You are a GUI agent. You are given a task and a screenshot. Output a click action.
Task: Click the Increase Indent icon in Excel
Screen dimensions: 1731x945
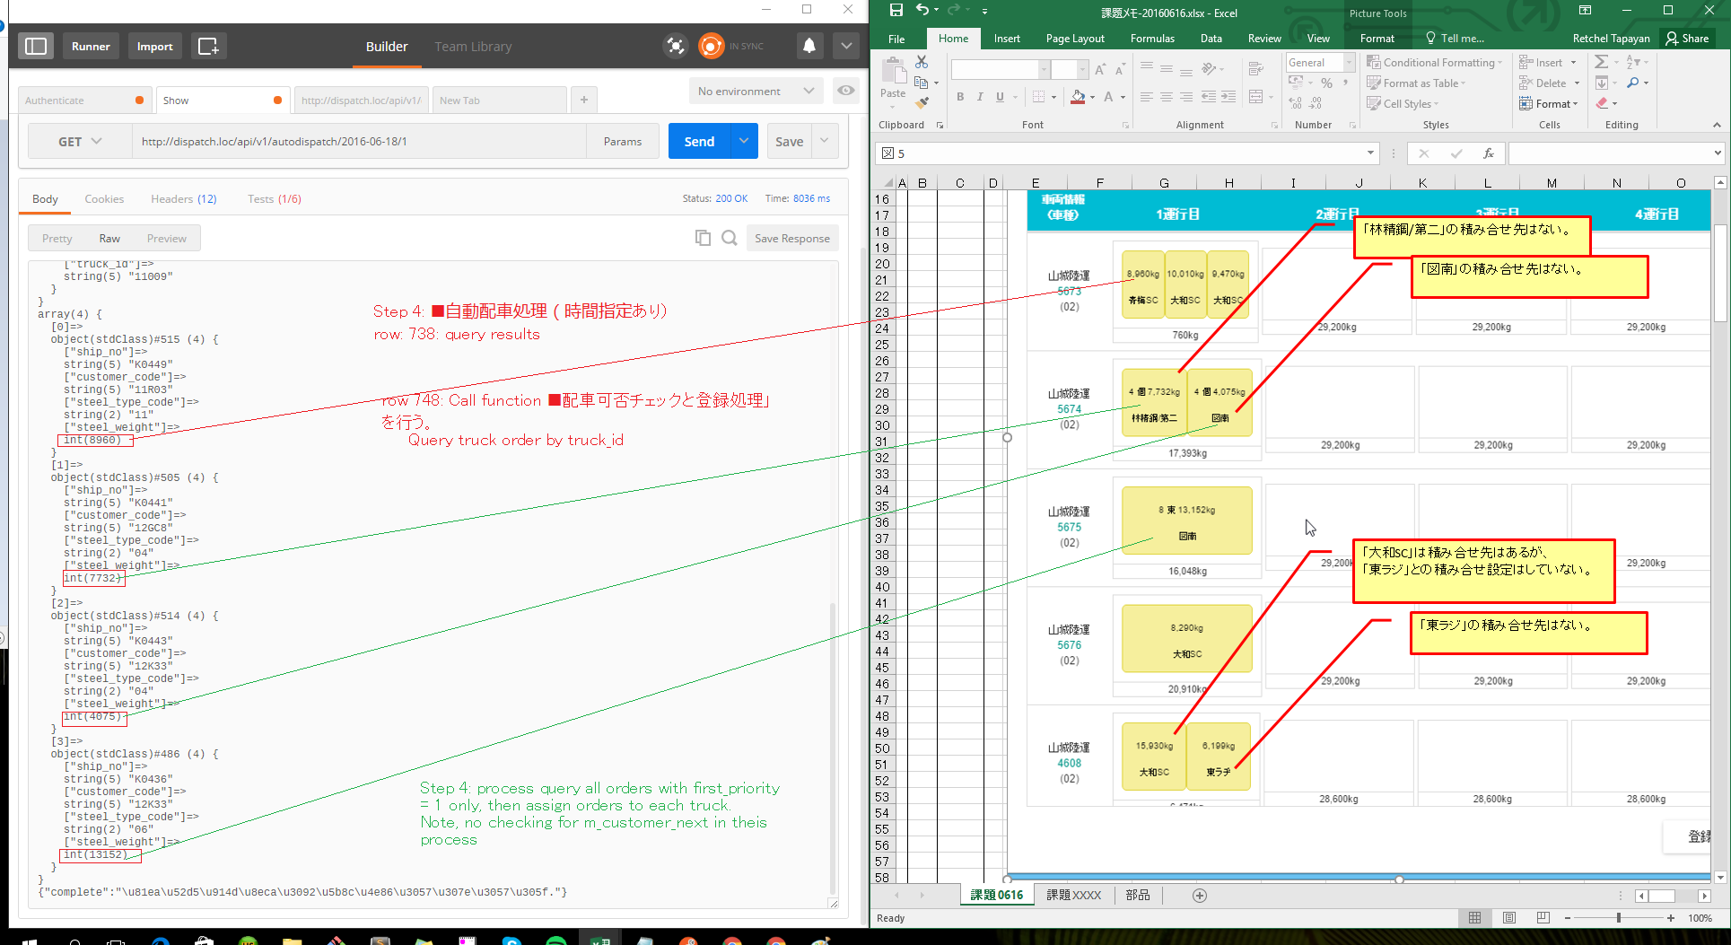(x=1228, y=96)
